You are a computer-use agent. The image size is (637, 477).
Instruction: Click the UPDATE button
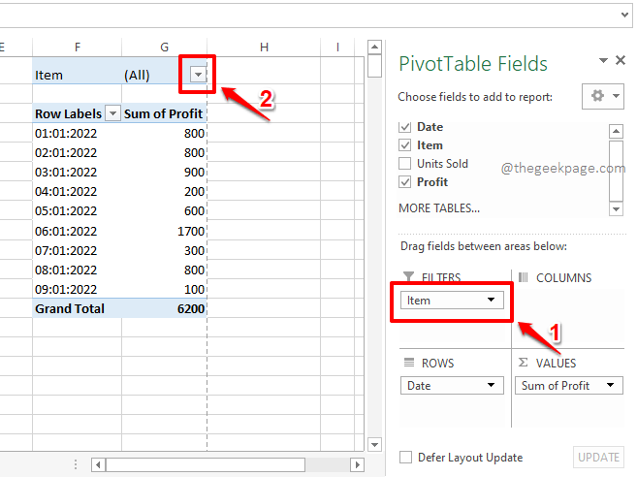[598, 458]
